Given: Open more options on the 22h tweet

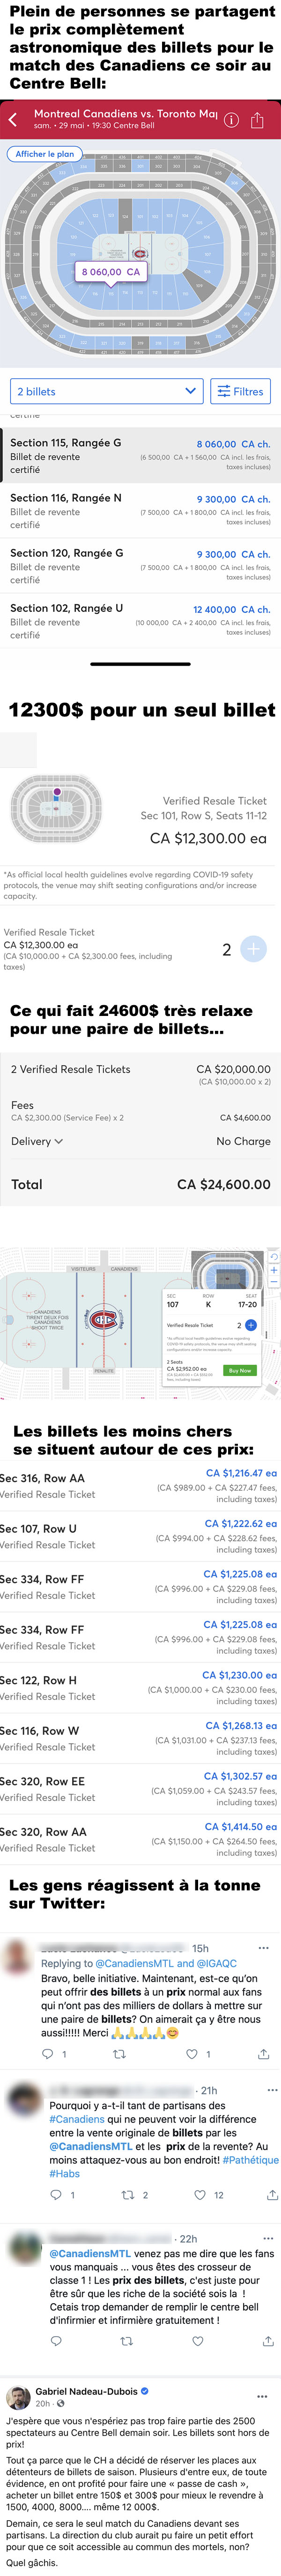Looking at the screenshot, I should pyautogui.click(x=267, y=2239).
